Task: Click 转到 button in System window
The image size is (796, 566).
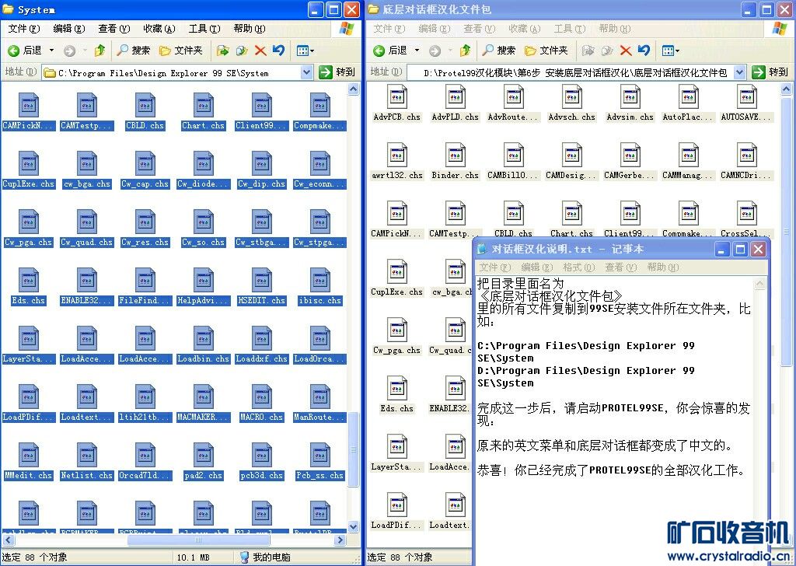Action: pos(337,72)
